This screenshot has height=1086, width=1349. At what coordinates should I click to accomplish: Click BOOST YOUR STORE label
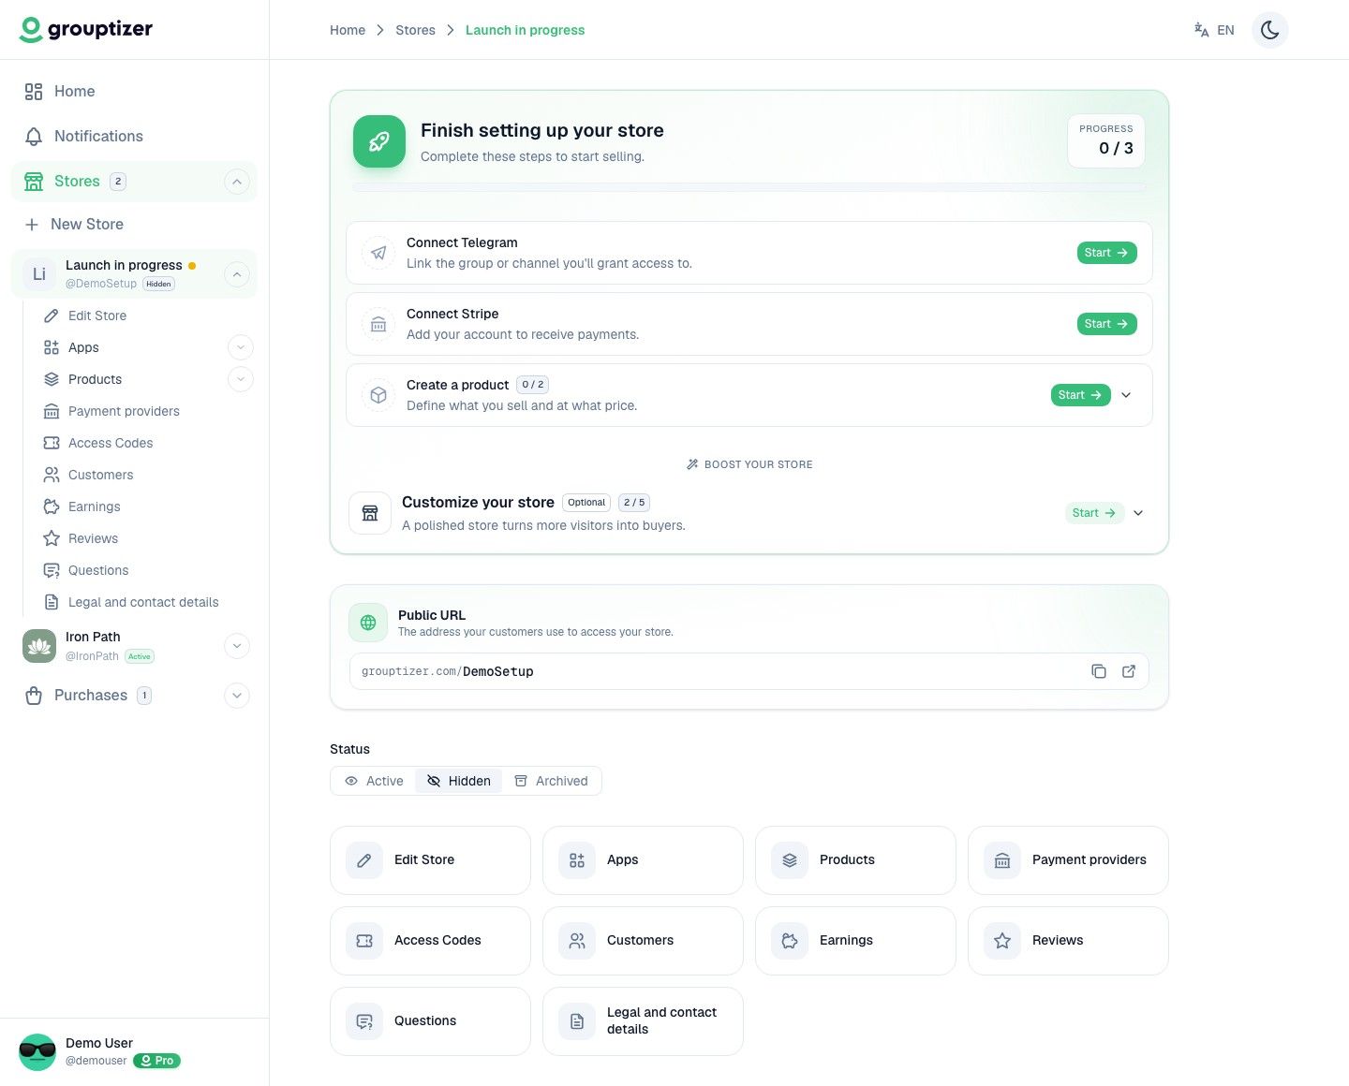coord(749,464)
